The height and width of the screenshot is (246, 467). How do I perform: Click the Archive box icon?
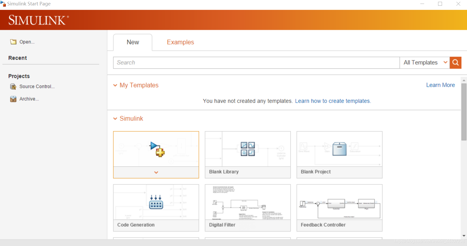[13, 99]
